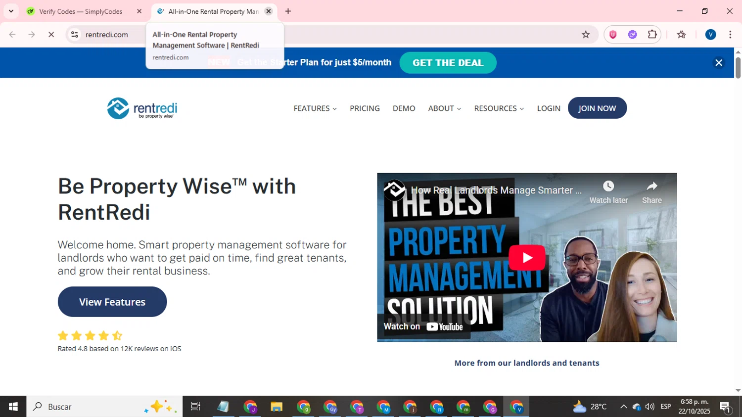This screenshot has height=417, width=742.
Task: Open Chrome three-dot menu
Action: 730,35
